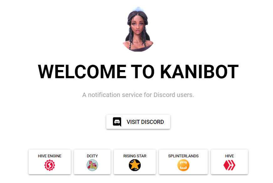The image size is (273, 183).
Task: Click the word users in subtitle
Action: [x=185, y=95]
